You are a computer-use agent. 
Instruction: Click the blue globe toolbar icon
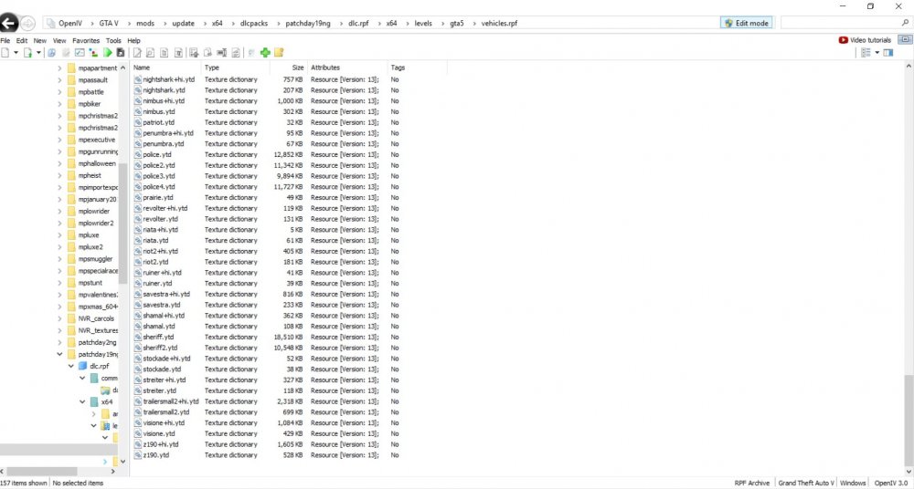(51, 53)
